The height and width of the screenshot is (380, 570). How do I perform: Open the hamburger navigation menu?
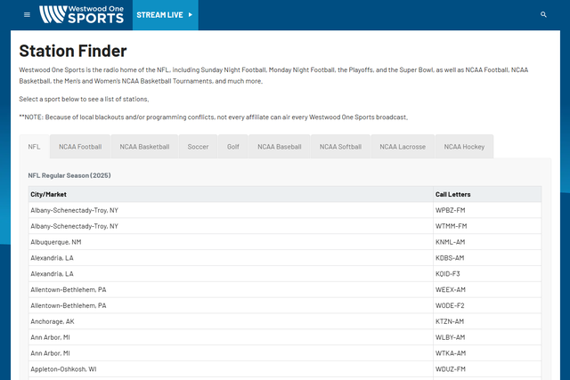coord(27,15)
